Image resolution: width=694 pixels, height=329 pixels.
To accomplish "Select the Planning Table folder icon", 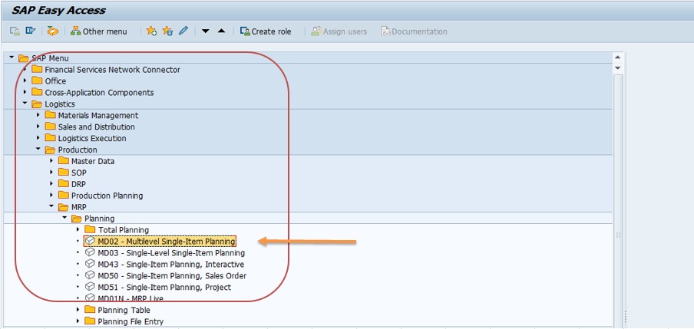I will click(x=91, y=310).
